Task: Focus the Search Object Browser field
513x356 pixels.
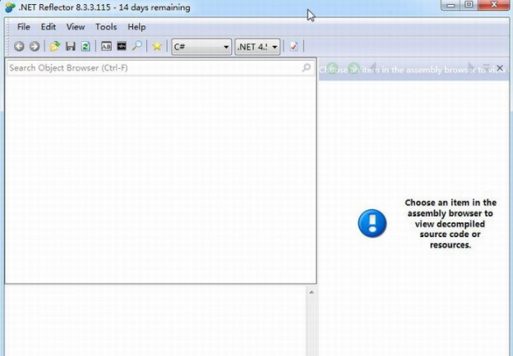Action: [x=160, y=68]
